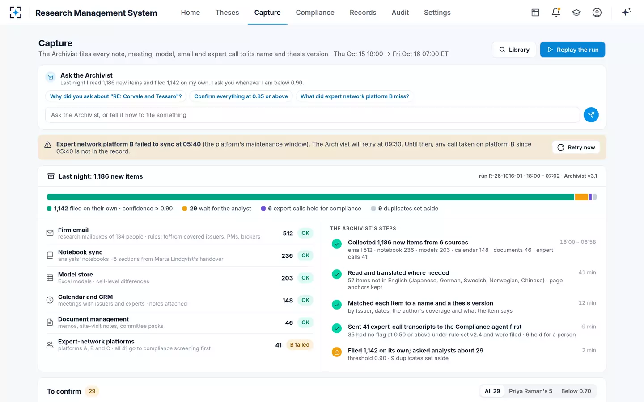Click orange legend swatch for 29 wait
Viewport: 644px width, 402px height.
[x=185, y=209]
